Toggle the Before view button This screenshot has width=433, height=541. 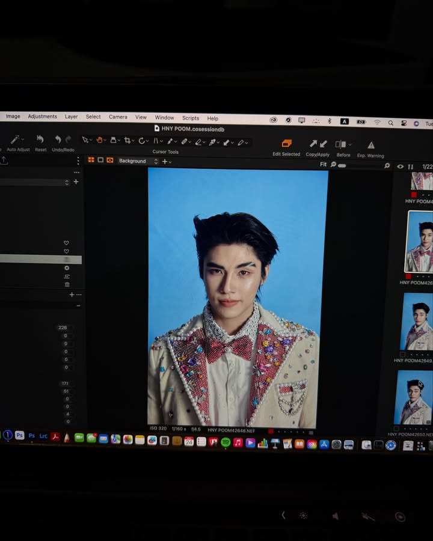point(340,144)
